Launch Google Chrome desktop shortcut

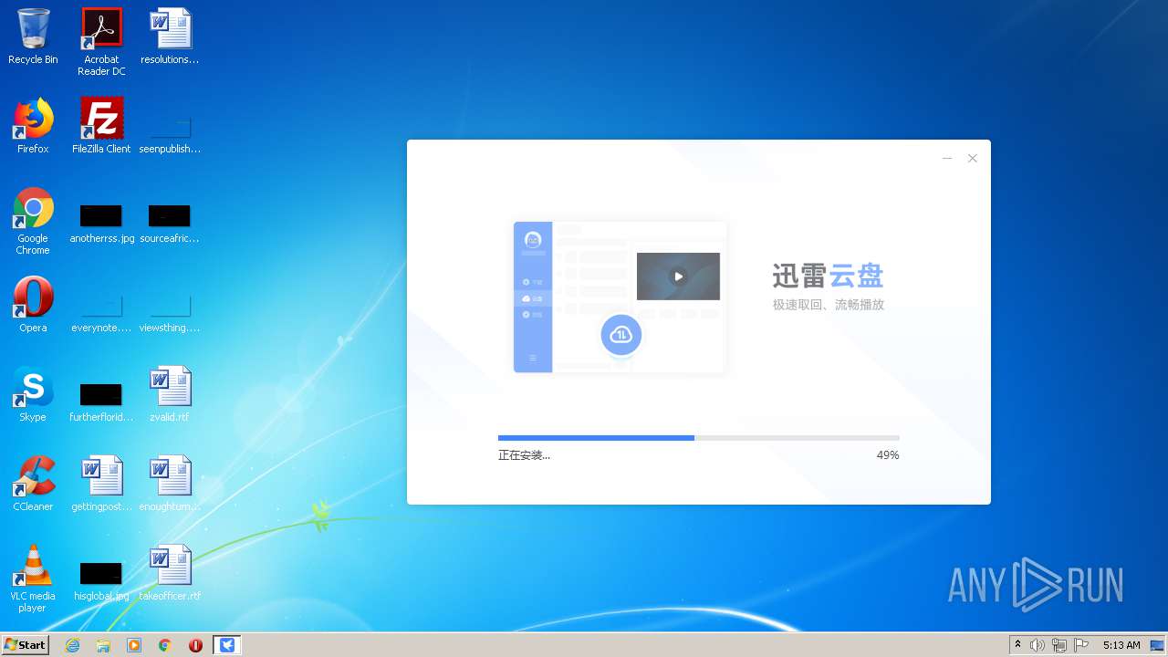point(33,221)
